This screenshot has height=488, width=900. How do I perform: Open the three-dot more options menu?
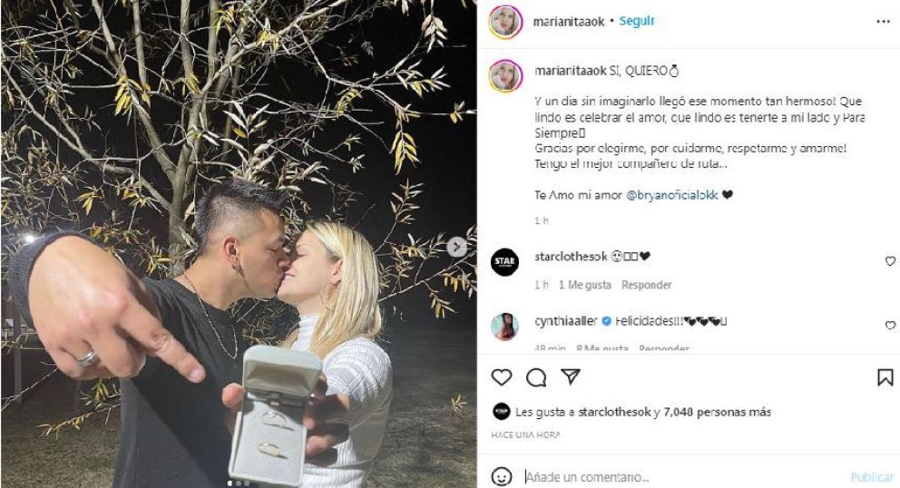tap(883, 21)
